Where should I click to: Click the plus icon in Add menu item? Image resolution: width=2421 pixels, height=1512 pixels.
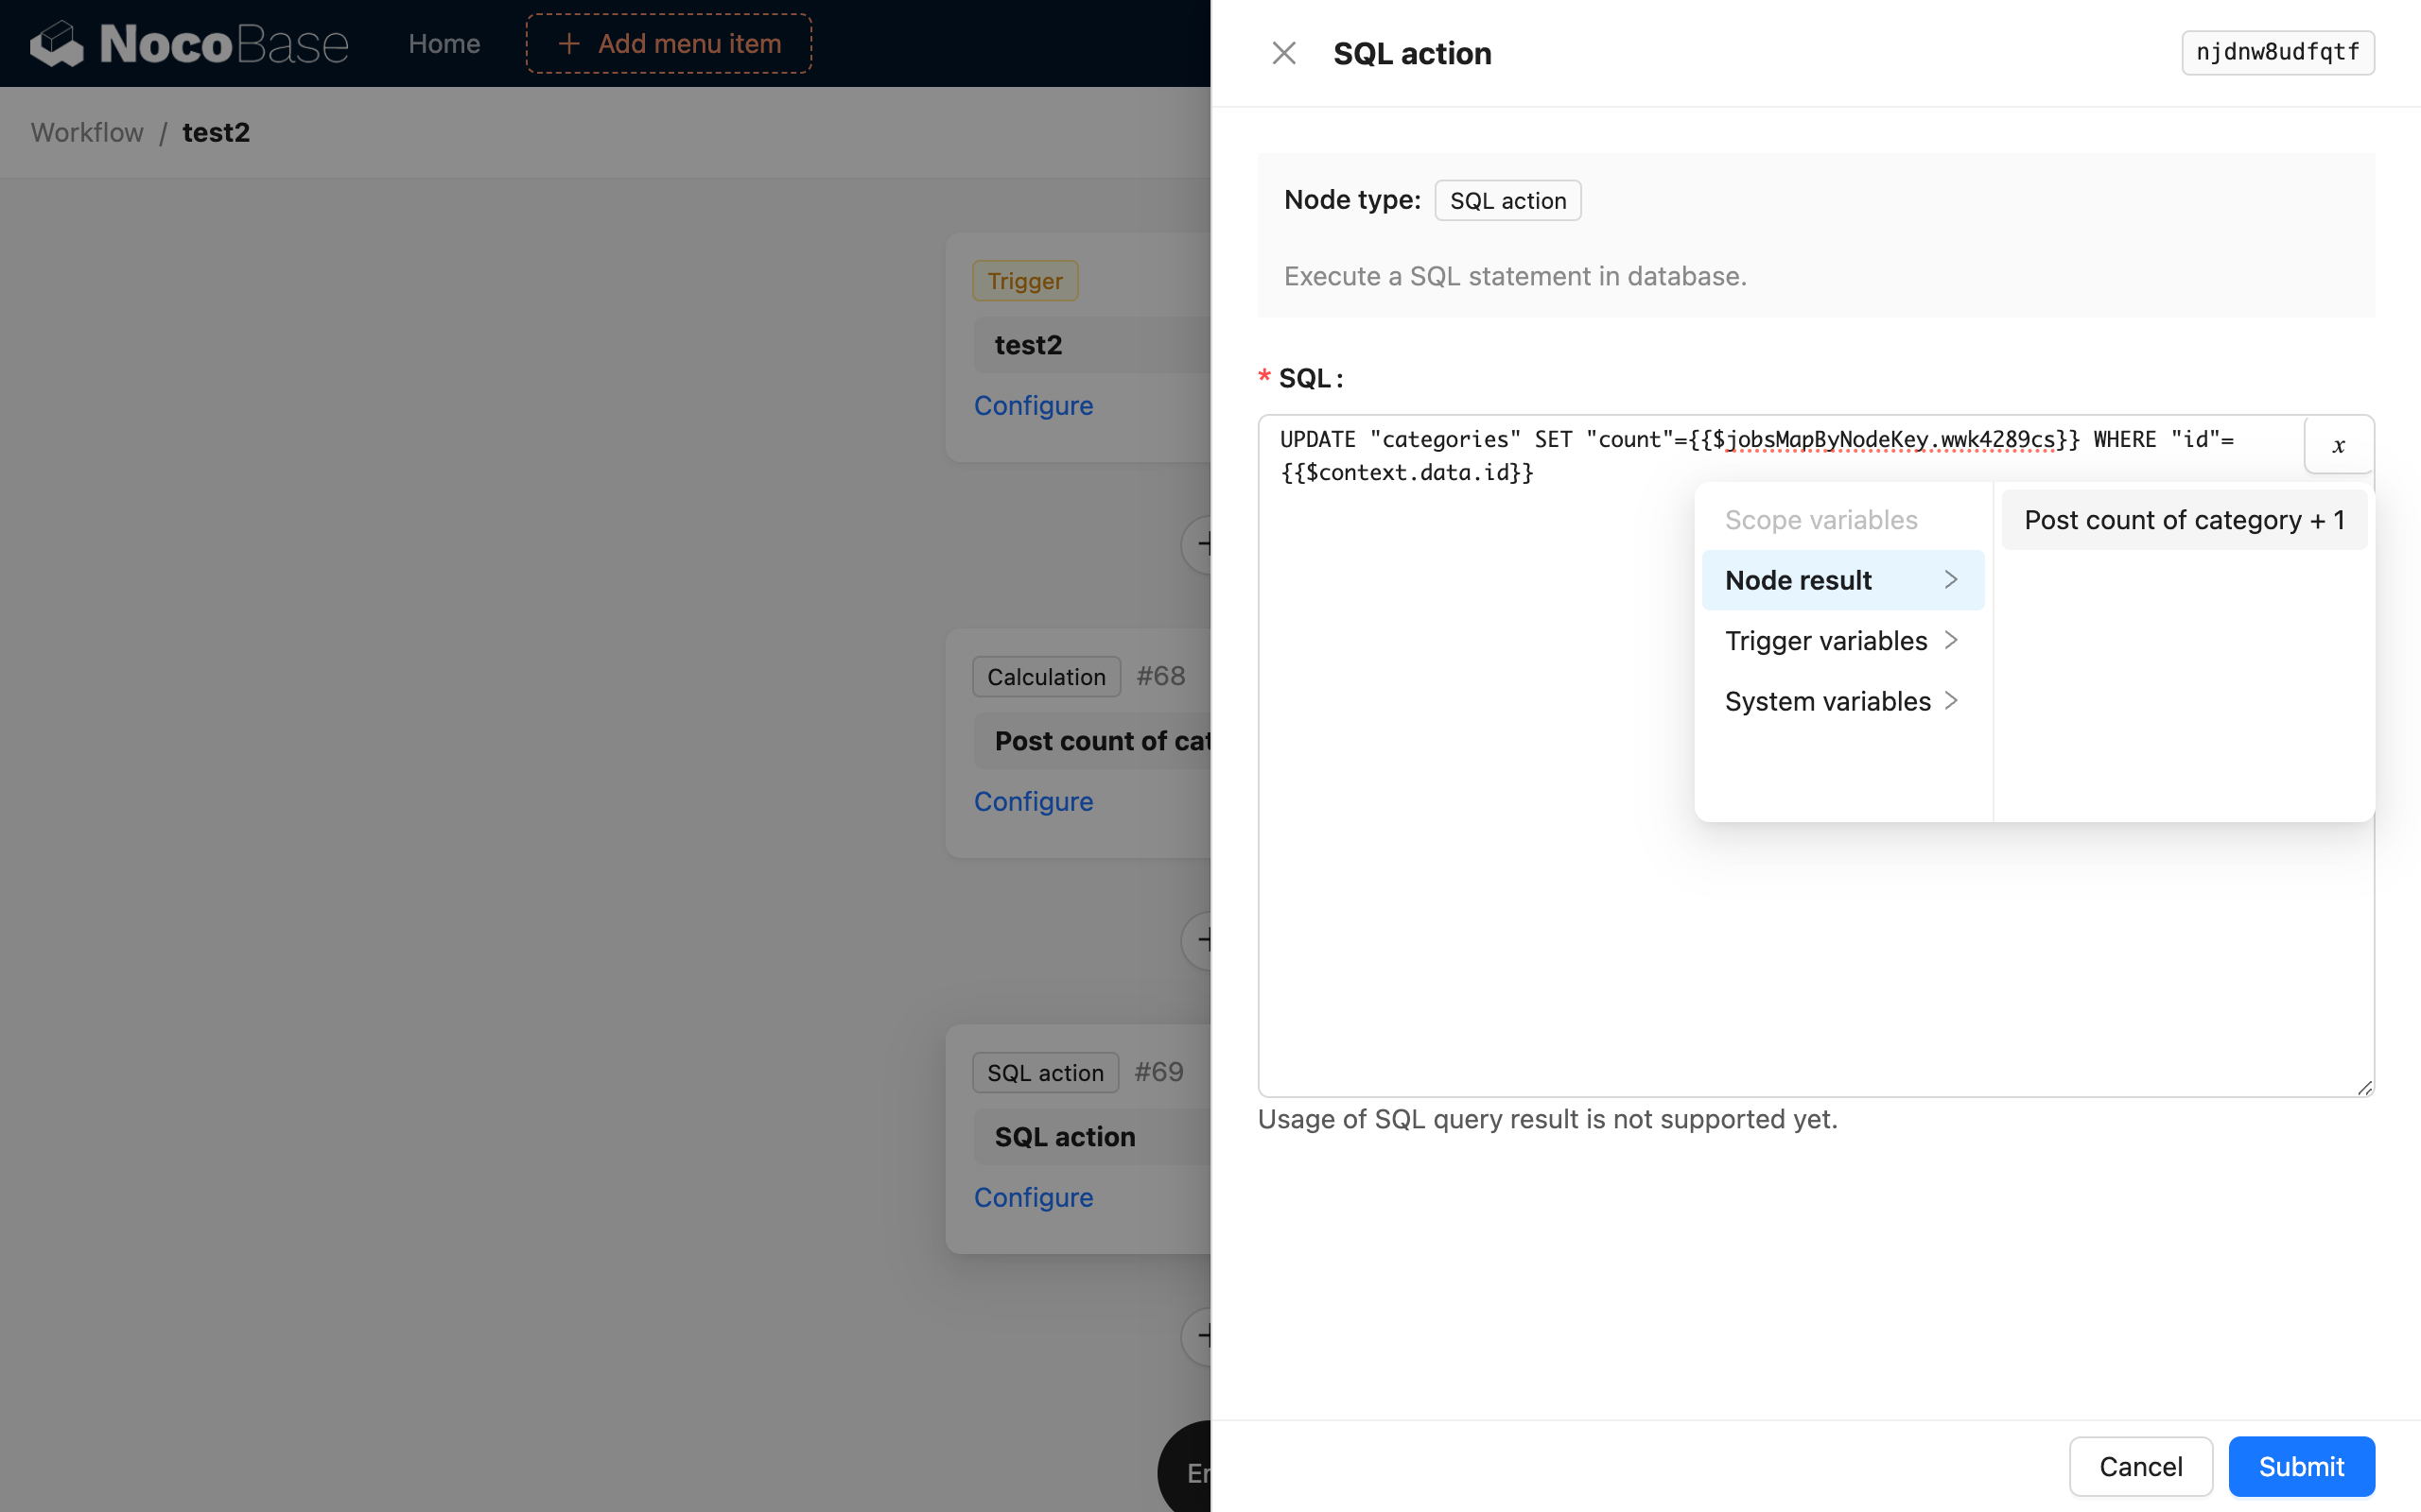(569, 44)
